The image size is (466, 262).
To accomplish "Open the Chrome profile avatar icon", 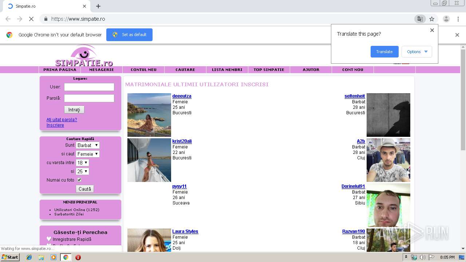I will pos(446,19).
